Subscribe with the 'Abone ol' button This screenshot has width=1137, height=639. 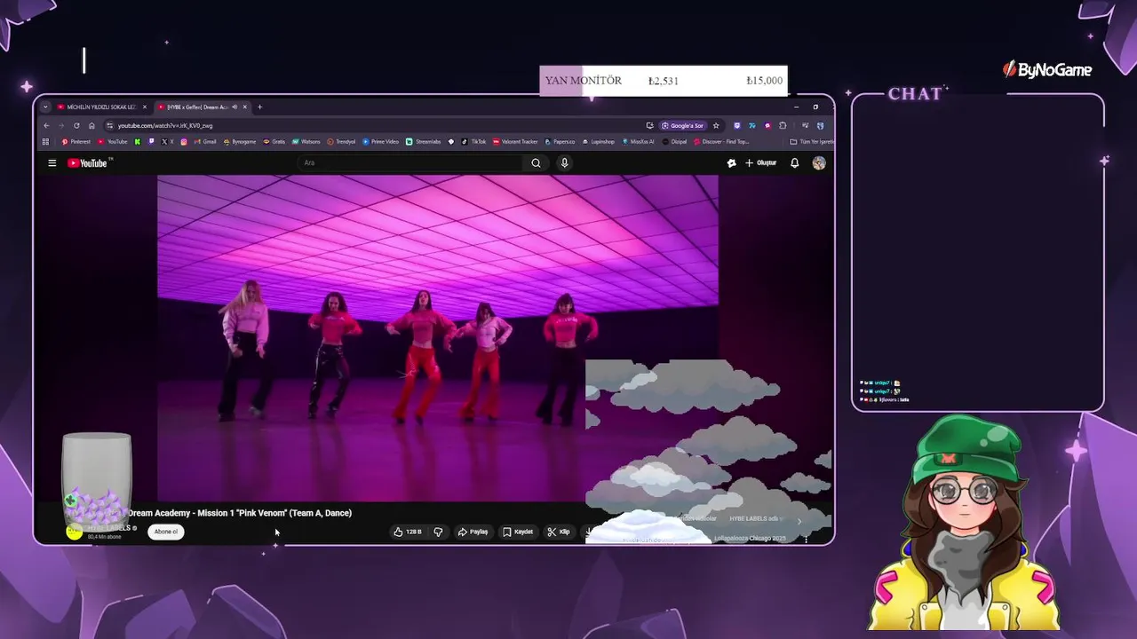pos(166,532)
